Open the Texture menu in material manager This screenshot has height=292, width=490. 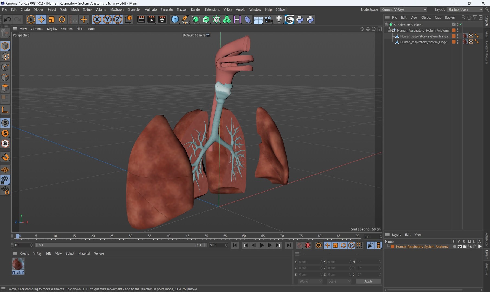99,254
